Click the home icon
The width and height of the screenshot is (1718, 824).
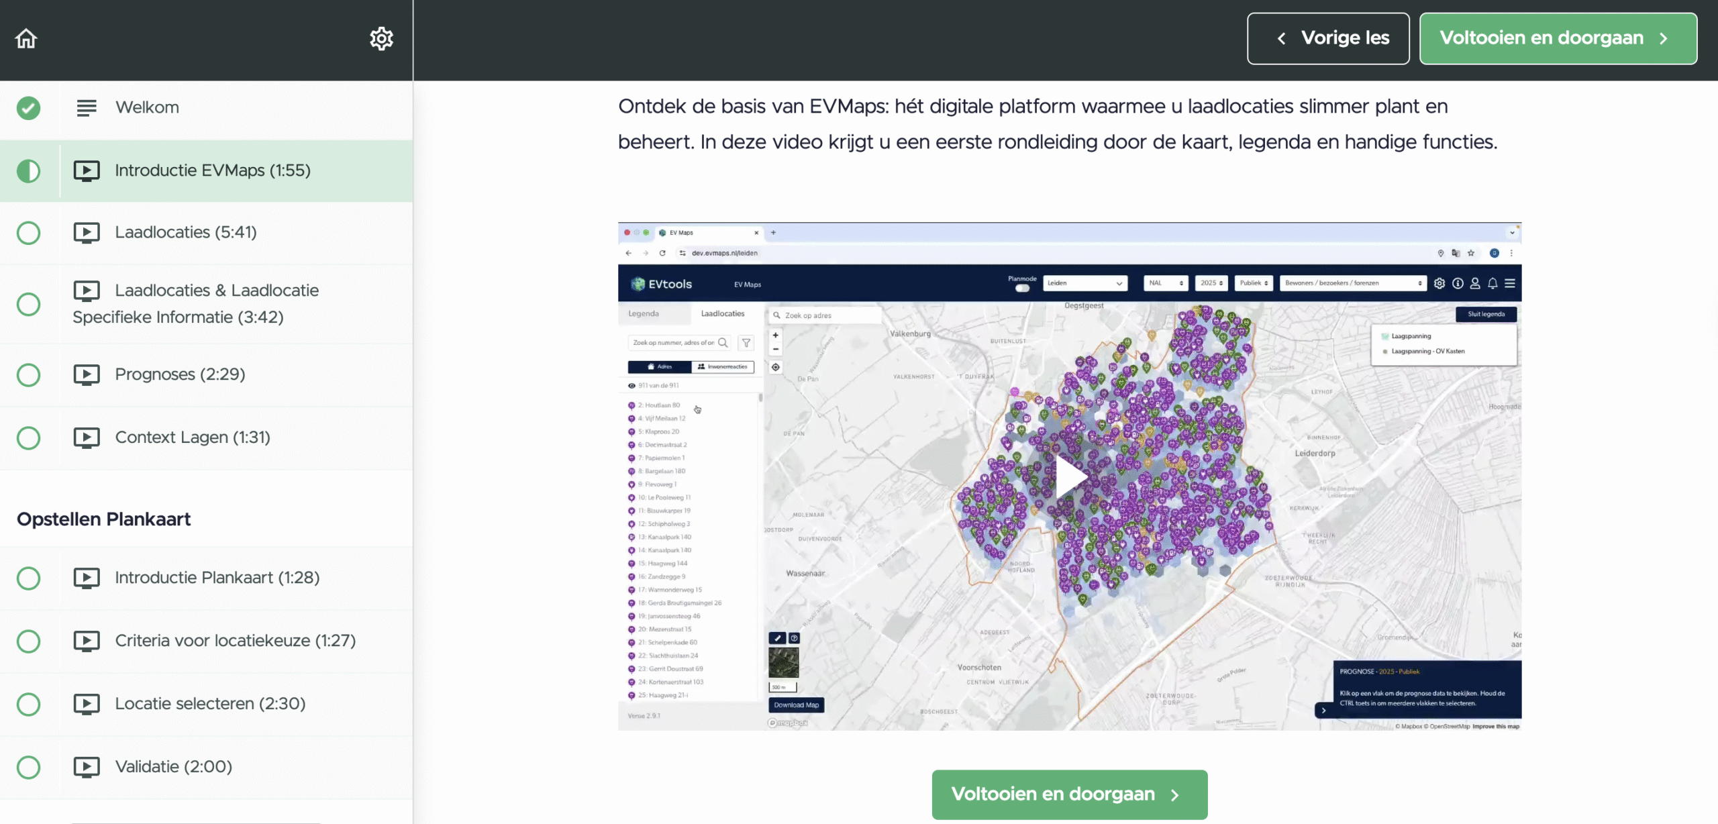click(x=26, y=38)
